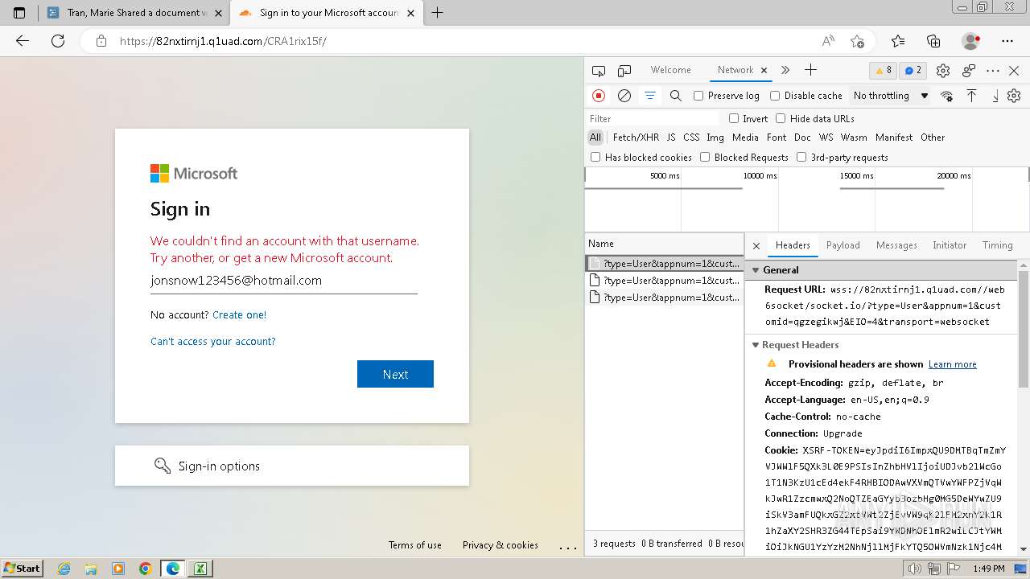
Task: Open the Network conditions wifi icon
Action: (x=946, y=96)
